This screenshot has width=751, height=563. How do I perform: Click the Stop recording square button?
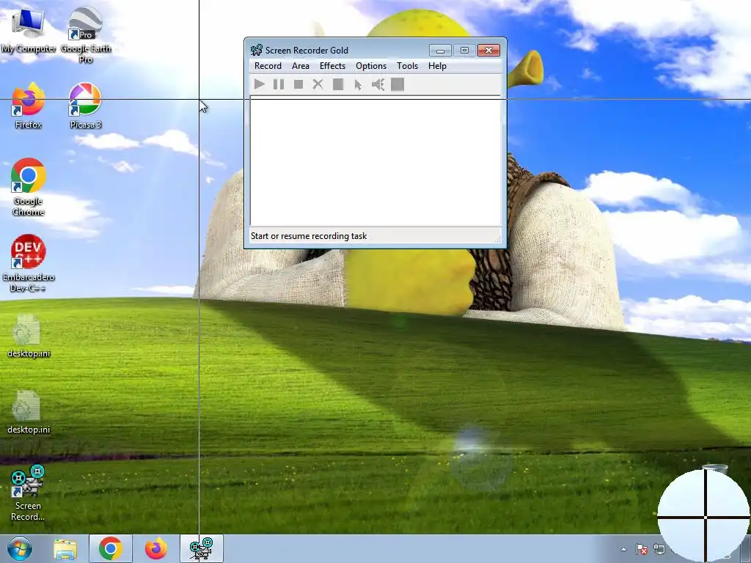tap(298, 84)
